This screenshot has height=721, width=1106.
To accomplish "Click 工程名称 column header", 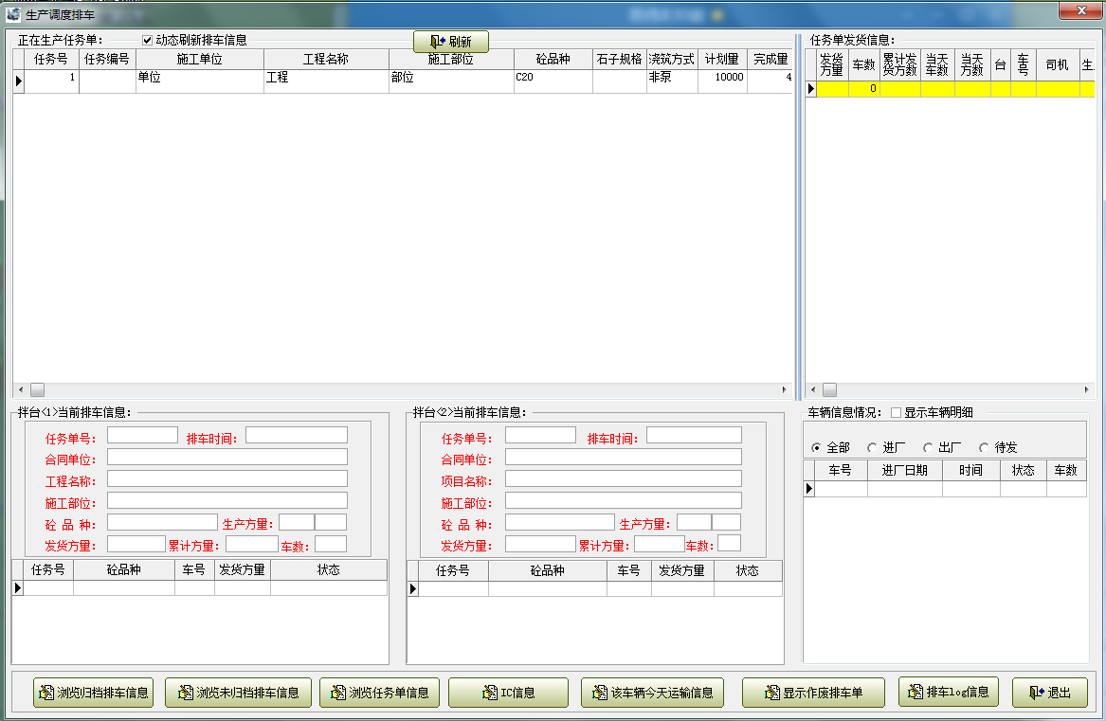I will [326, 60].
